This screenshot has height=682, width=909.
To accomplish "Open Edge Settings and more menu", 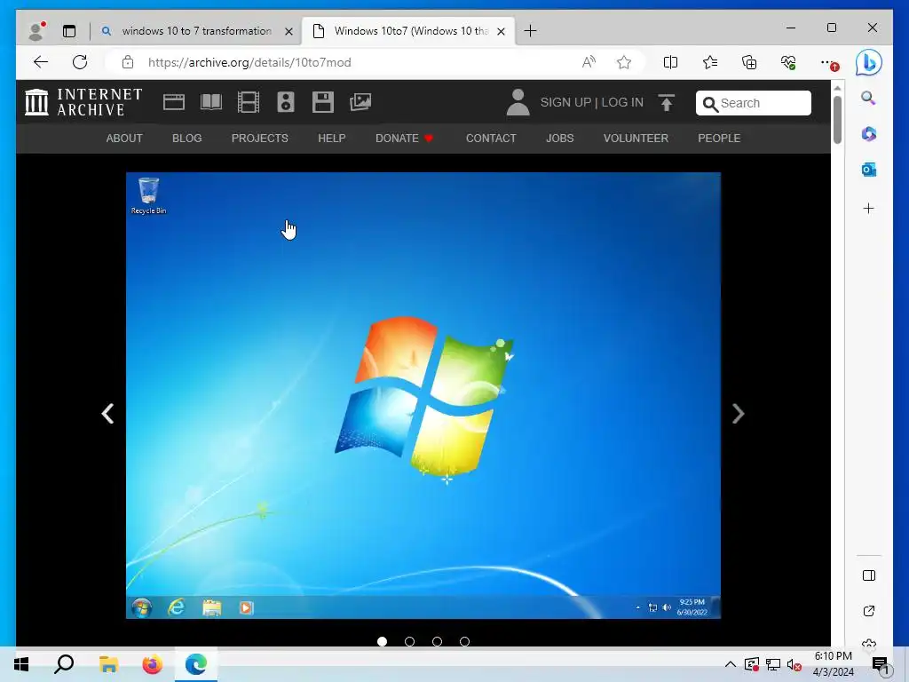I will 829,63.
